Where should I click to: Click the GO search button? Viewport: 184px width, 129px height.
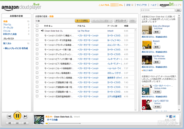(x=178, y=10)
